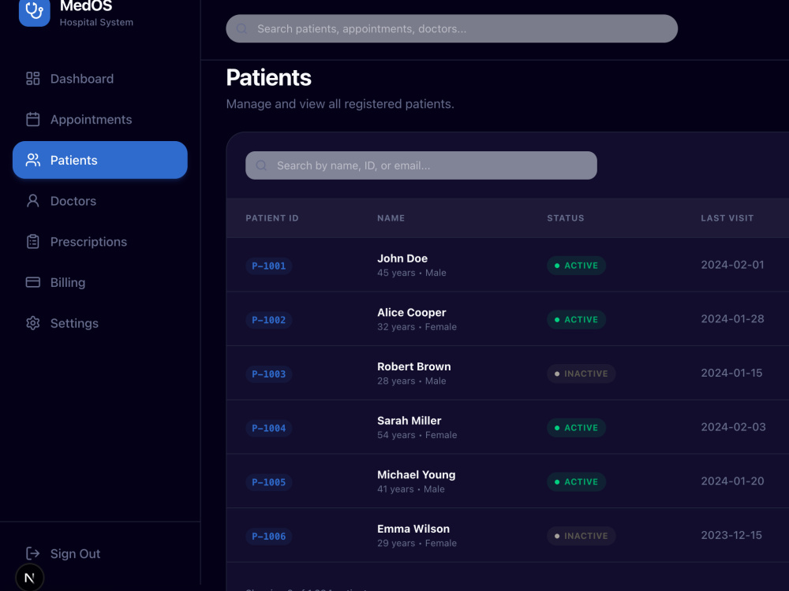Open the Doctors page
The height and width of the screenshot is (591, 789).
click(x=100, y=200)
